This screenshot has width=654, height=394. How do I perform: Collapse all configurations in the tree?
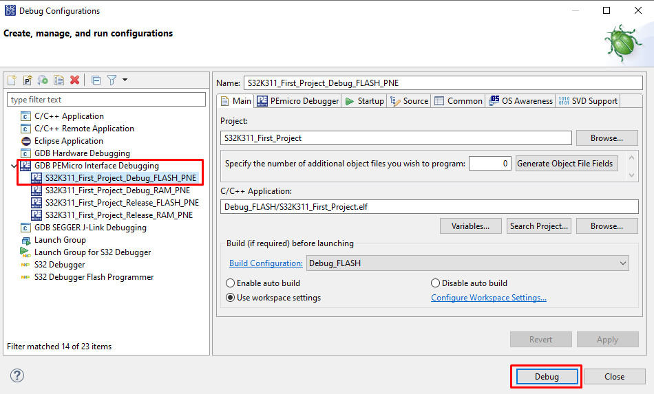click(96, 80)
